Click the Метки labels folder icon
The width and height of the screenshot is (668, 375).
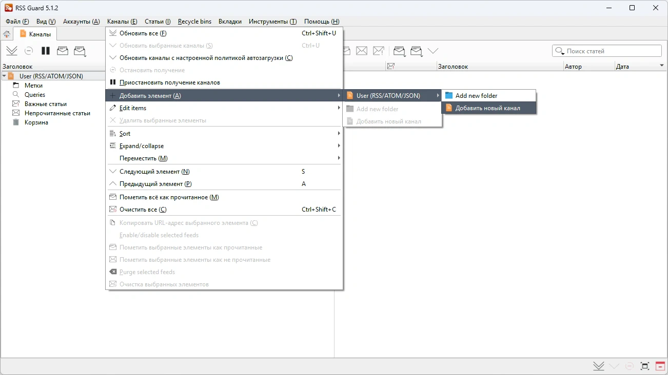15,86
